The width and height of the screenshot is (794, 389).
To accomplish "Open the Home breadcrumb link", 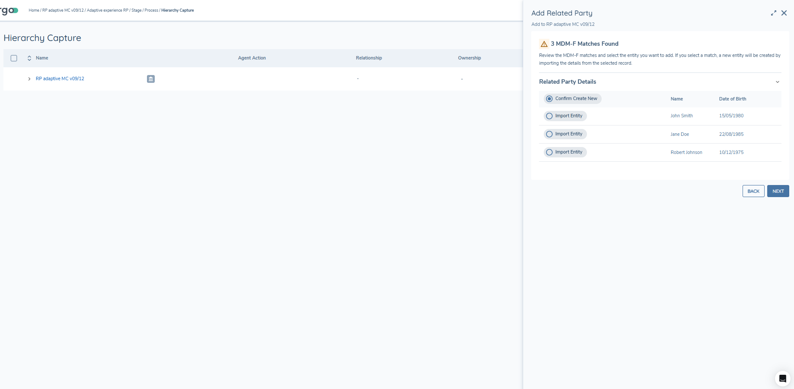I will pos(34,10).
